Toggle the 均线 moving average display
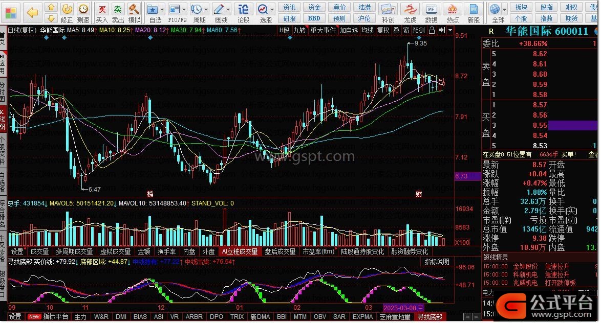This screenshot has height=323, width=601. pos(367,30)
